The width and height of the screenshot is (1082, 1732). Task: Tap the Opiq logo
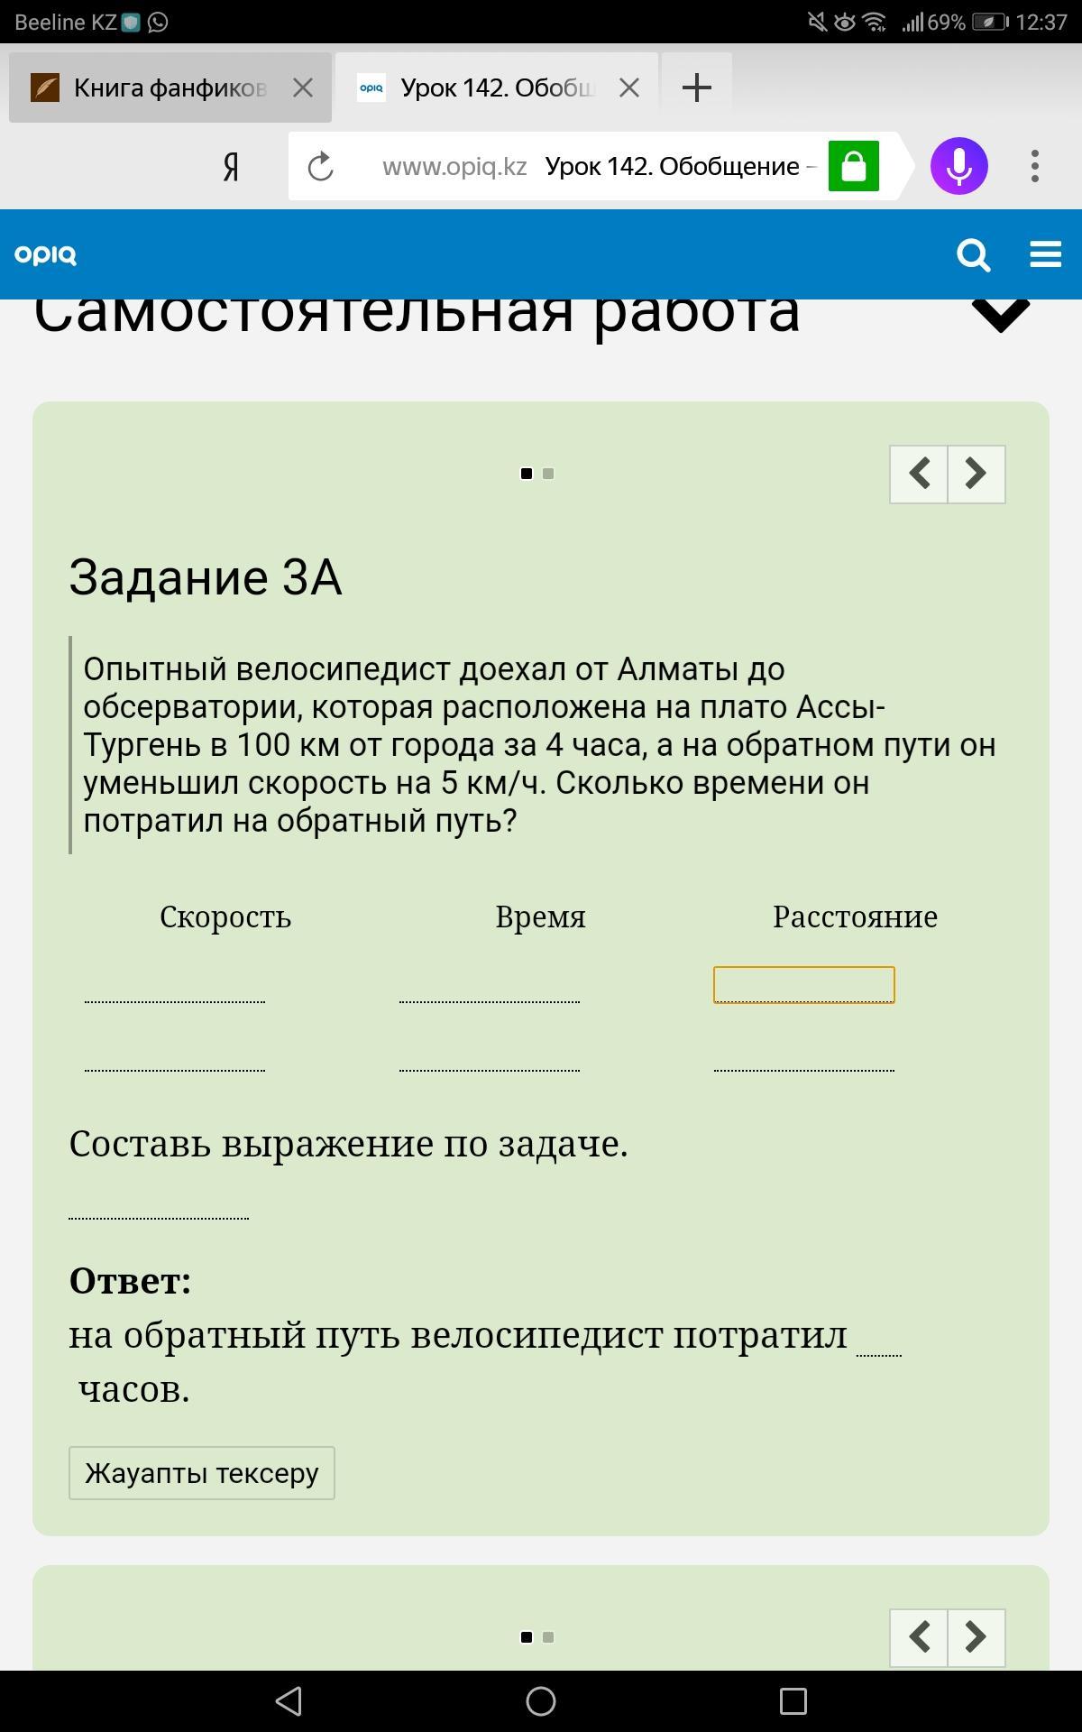(x=45, y=255)
